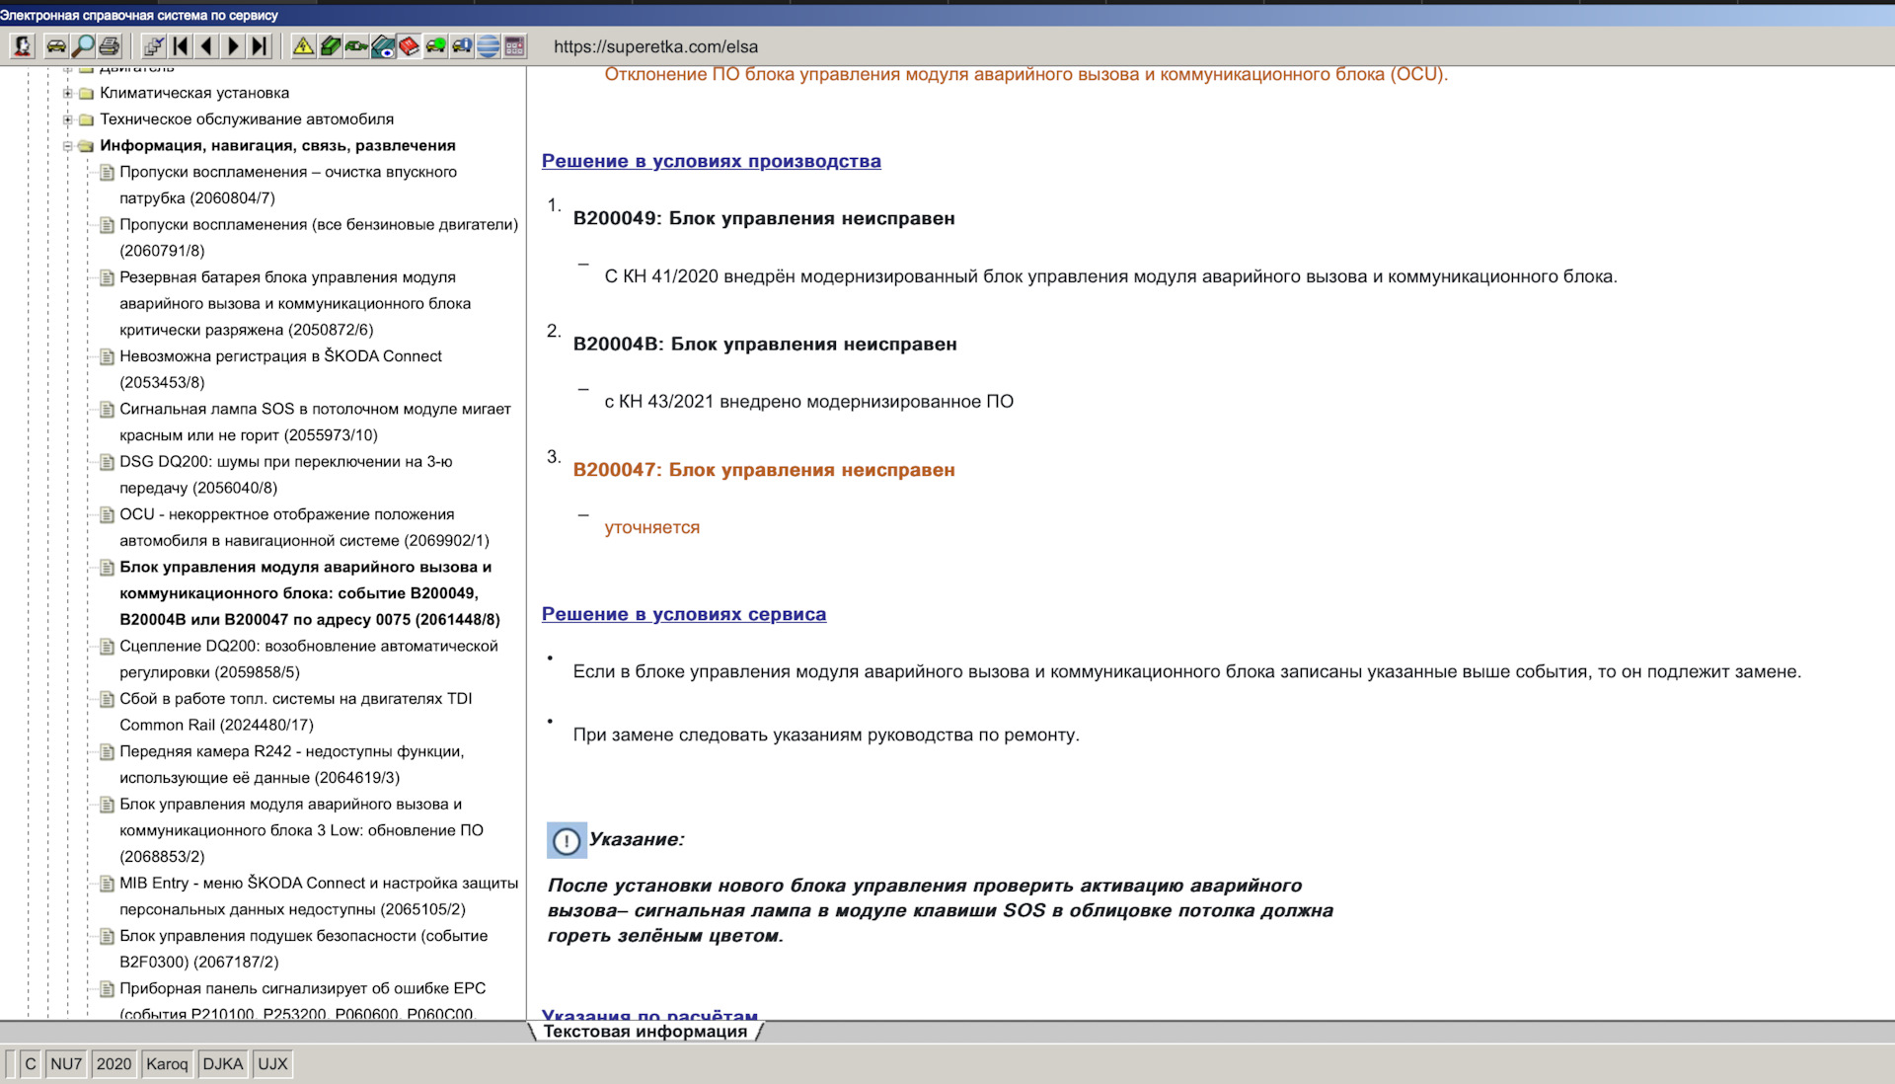Open electrical wiring diagrams warning icon
This screenshot has width=1895, height=1084.
pyautogui.click(x=303, y=45)
